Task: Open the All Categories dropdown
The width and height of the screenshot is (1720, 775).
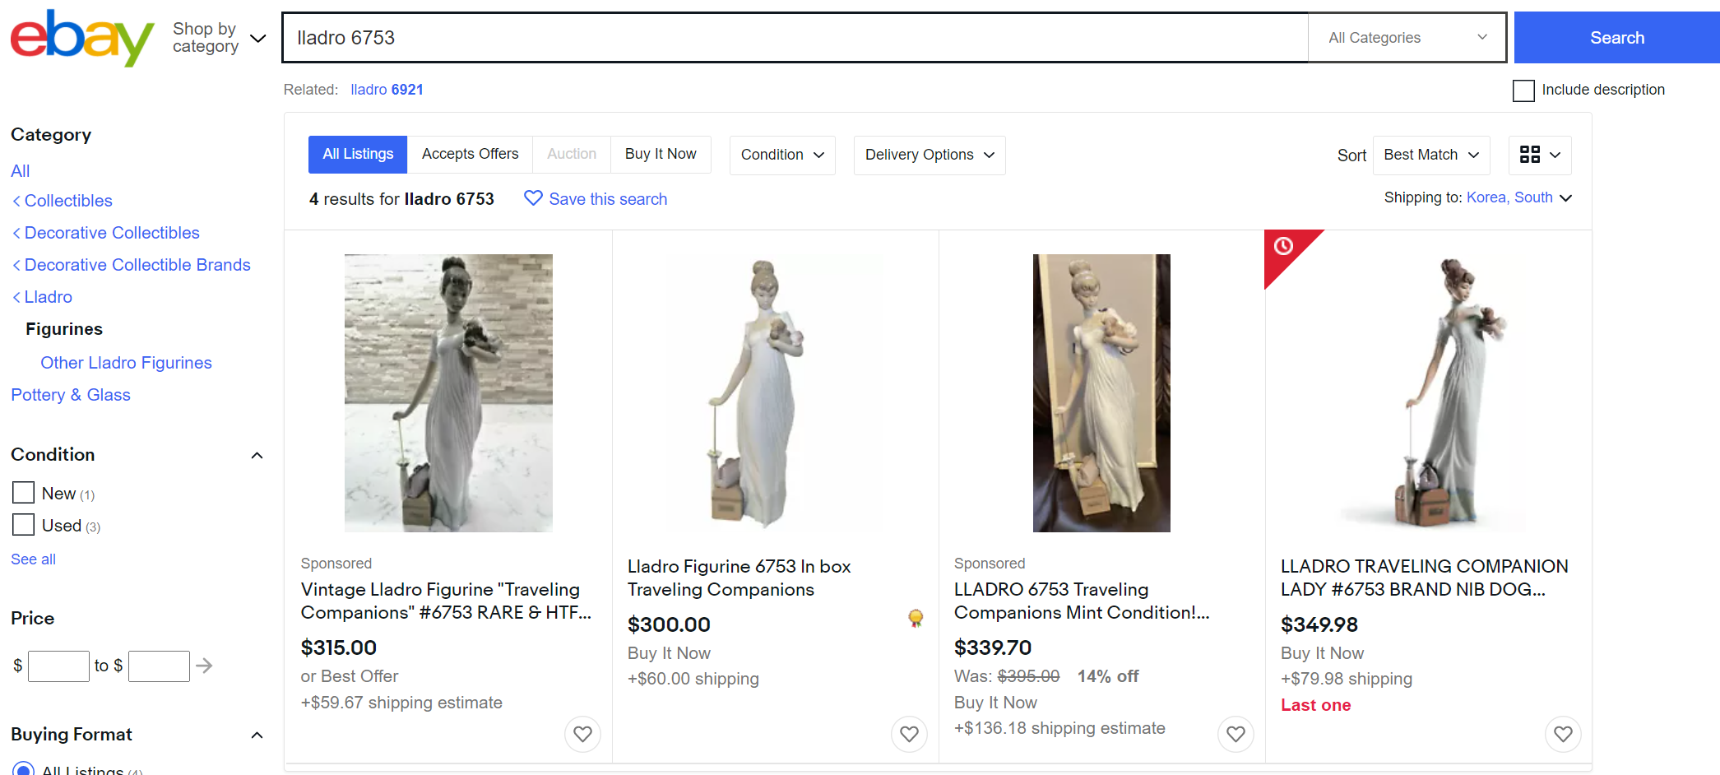Action: click(1407, 38)
